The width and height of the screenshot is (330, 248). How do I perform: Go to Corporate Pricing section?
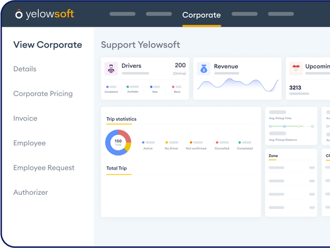(43, 94)
